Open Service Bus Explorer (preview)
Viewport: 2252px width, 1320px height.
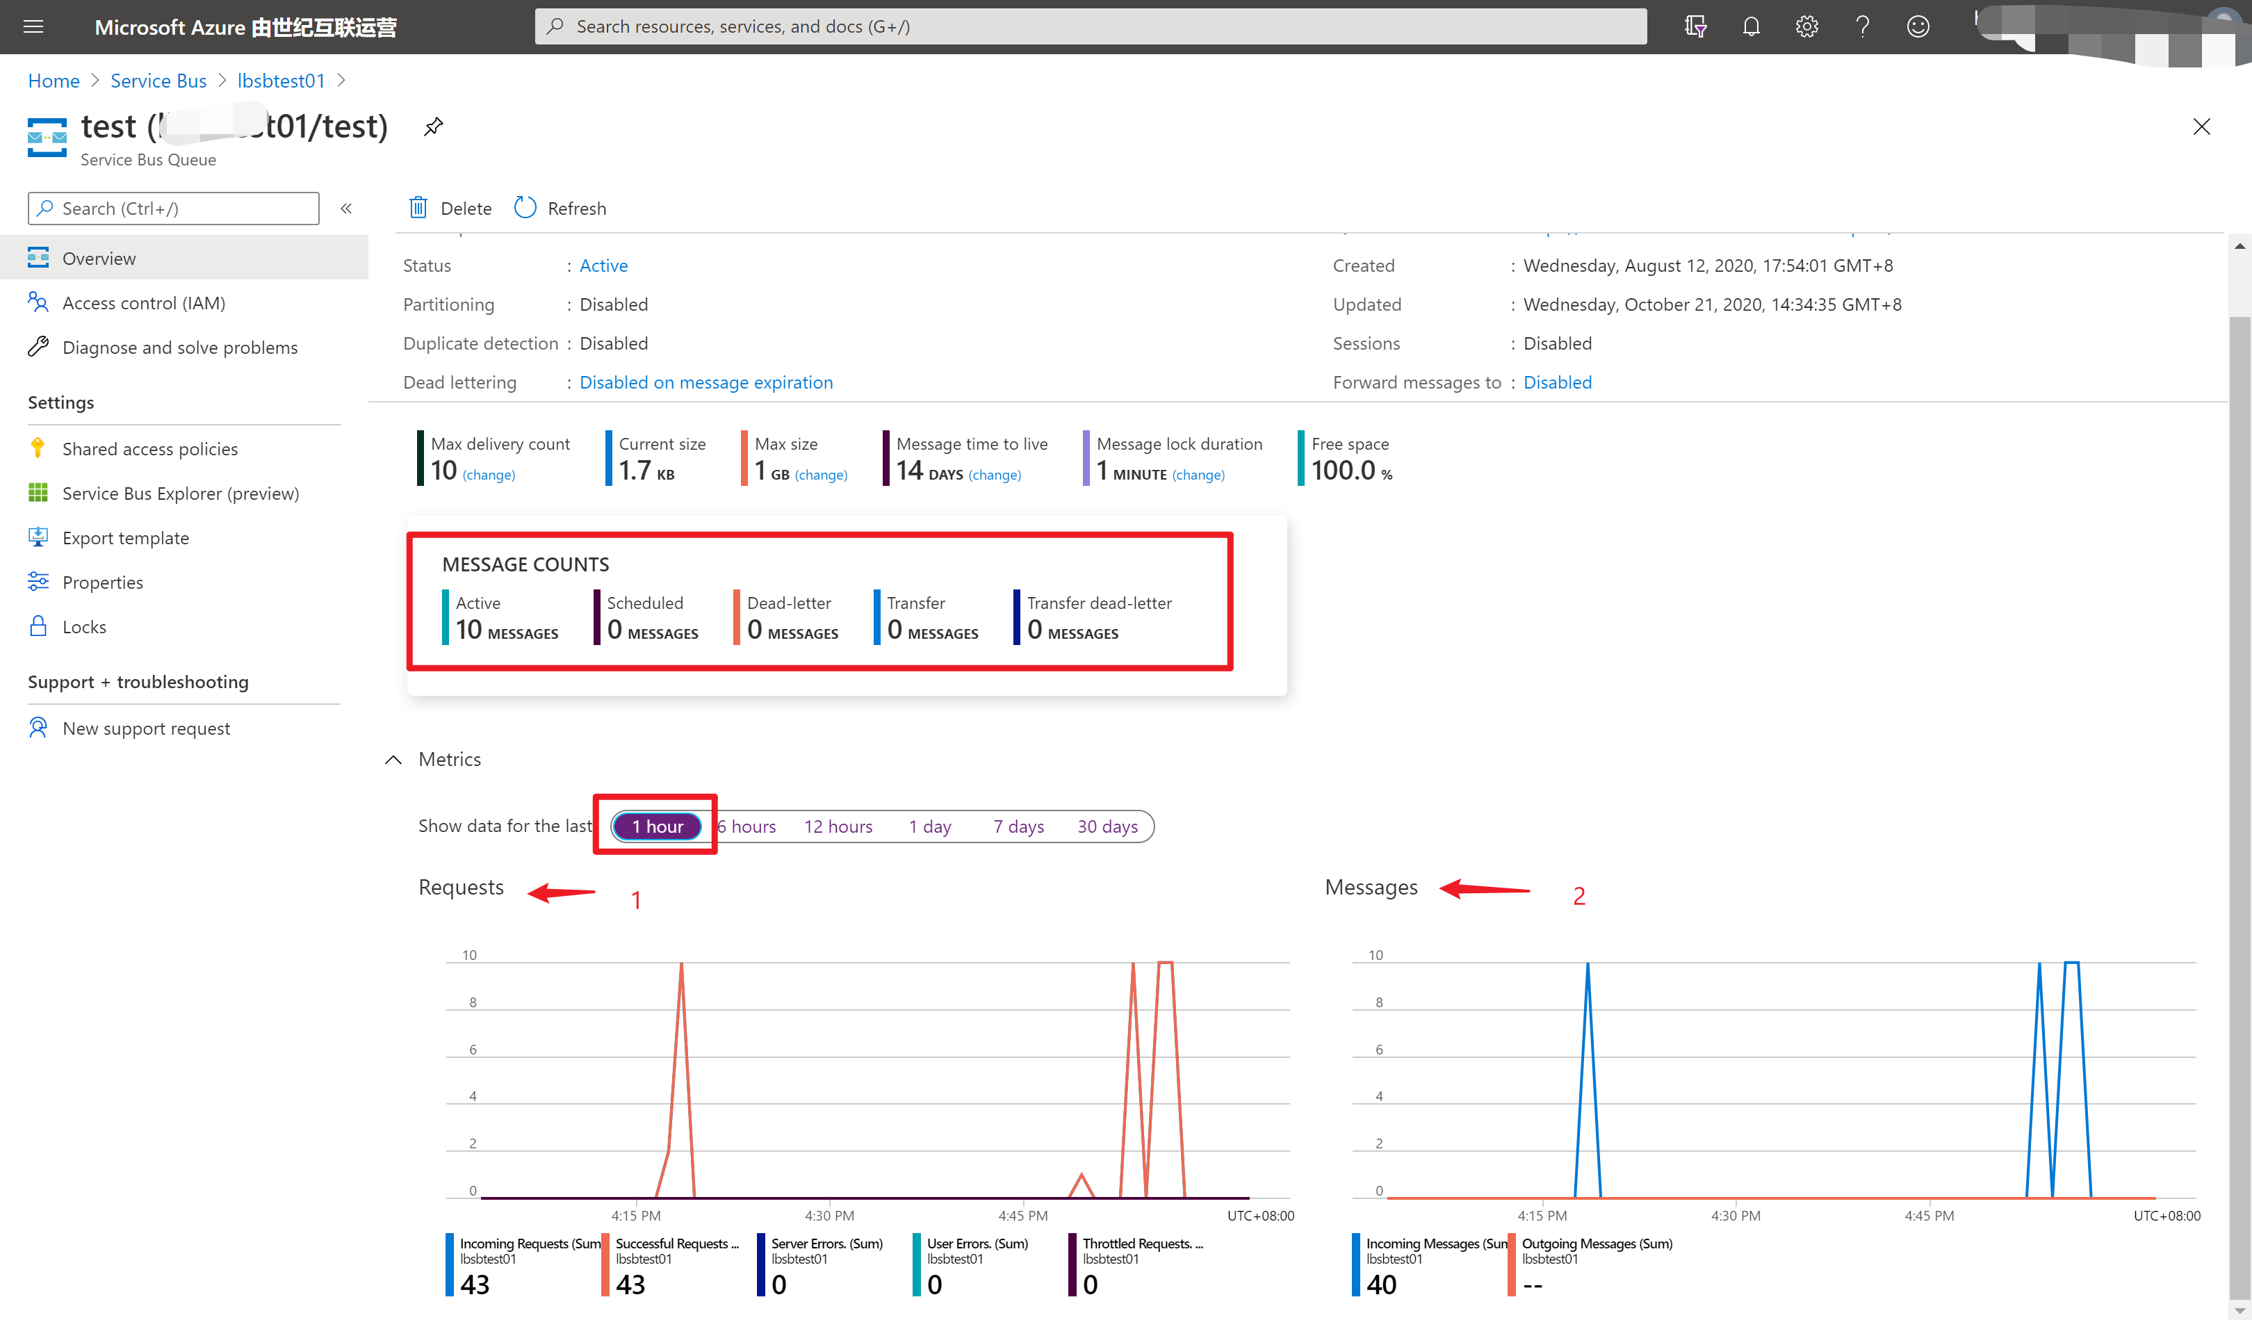(x=181, y=494)
